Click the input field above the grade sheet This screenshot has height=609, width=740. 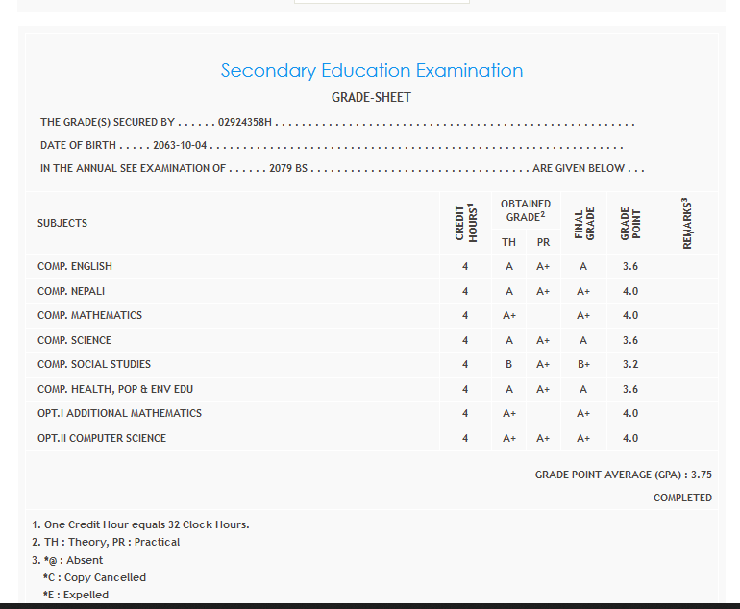click(x=382, y=2)
